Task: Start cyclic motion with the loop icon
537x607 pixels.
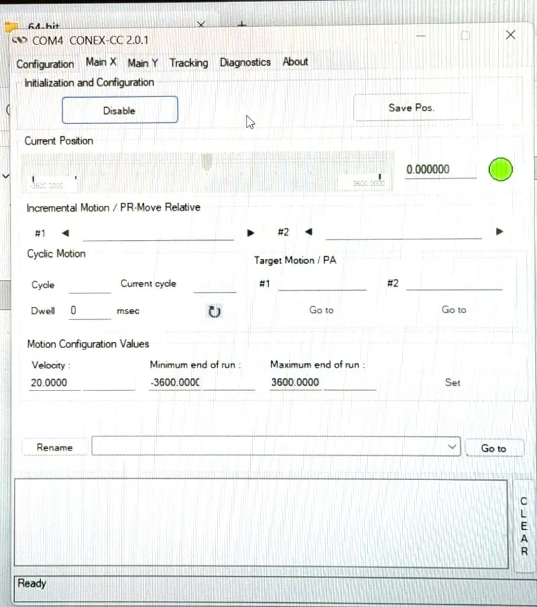Action: click(x=214, y=312)
